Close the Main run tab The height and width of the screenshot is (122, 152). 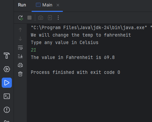[x=58, y=5]
